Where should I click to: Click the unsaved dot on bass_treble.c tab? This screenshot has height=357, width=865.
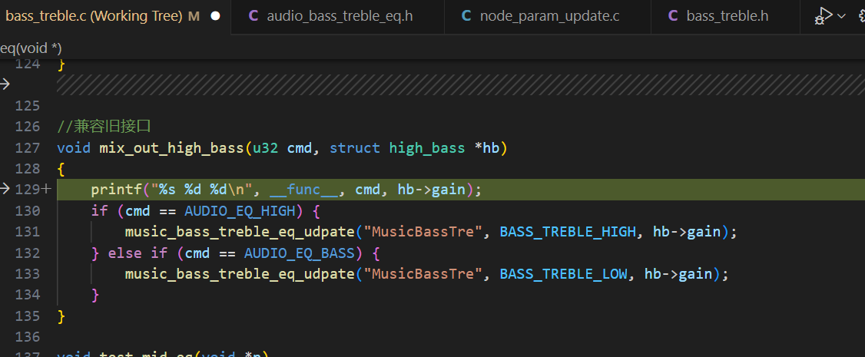coord(216,16)
